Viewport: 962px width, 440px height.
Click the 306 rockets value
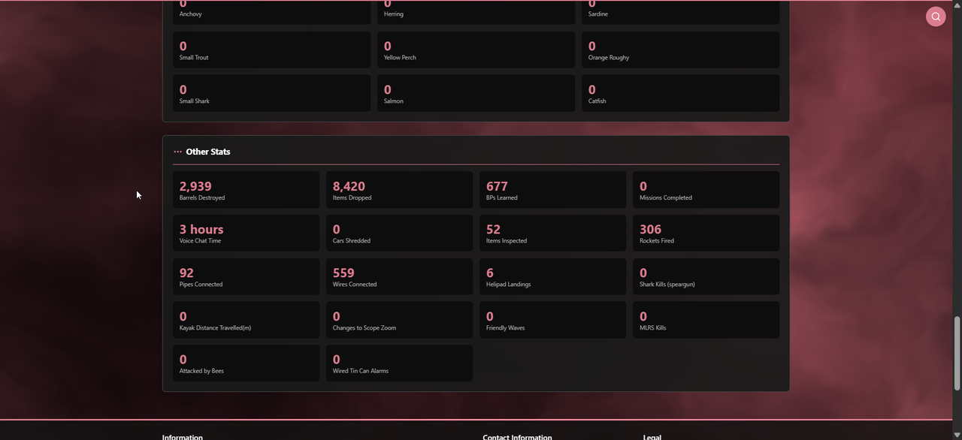(651, 229)
